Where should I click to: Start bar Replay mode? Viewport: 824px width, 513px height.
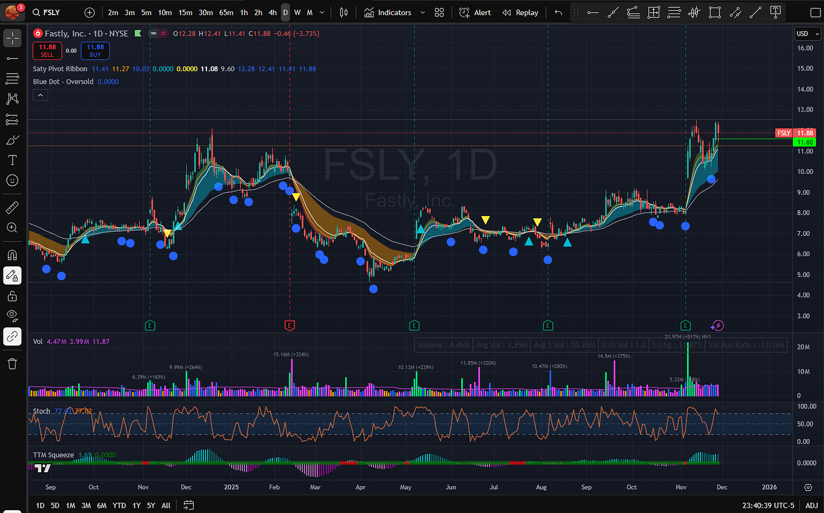(521, 12)
